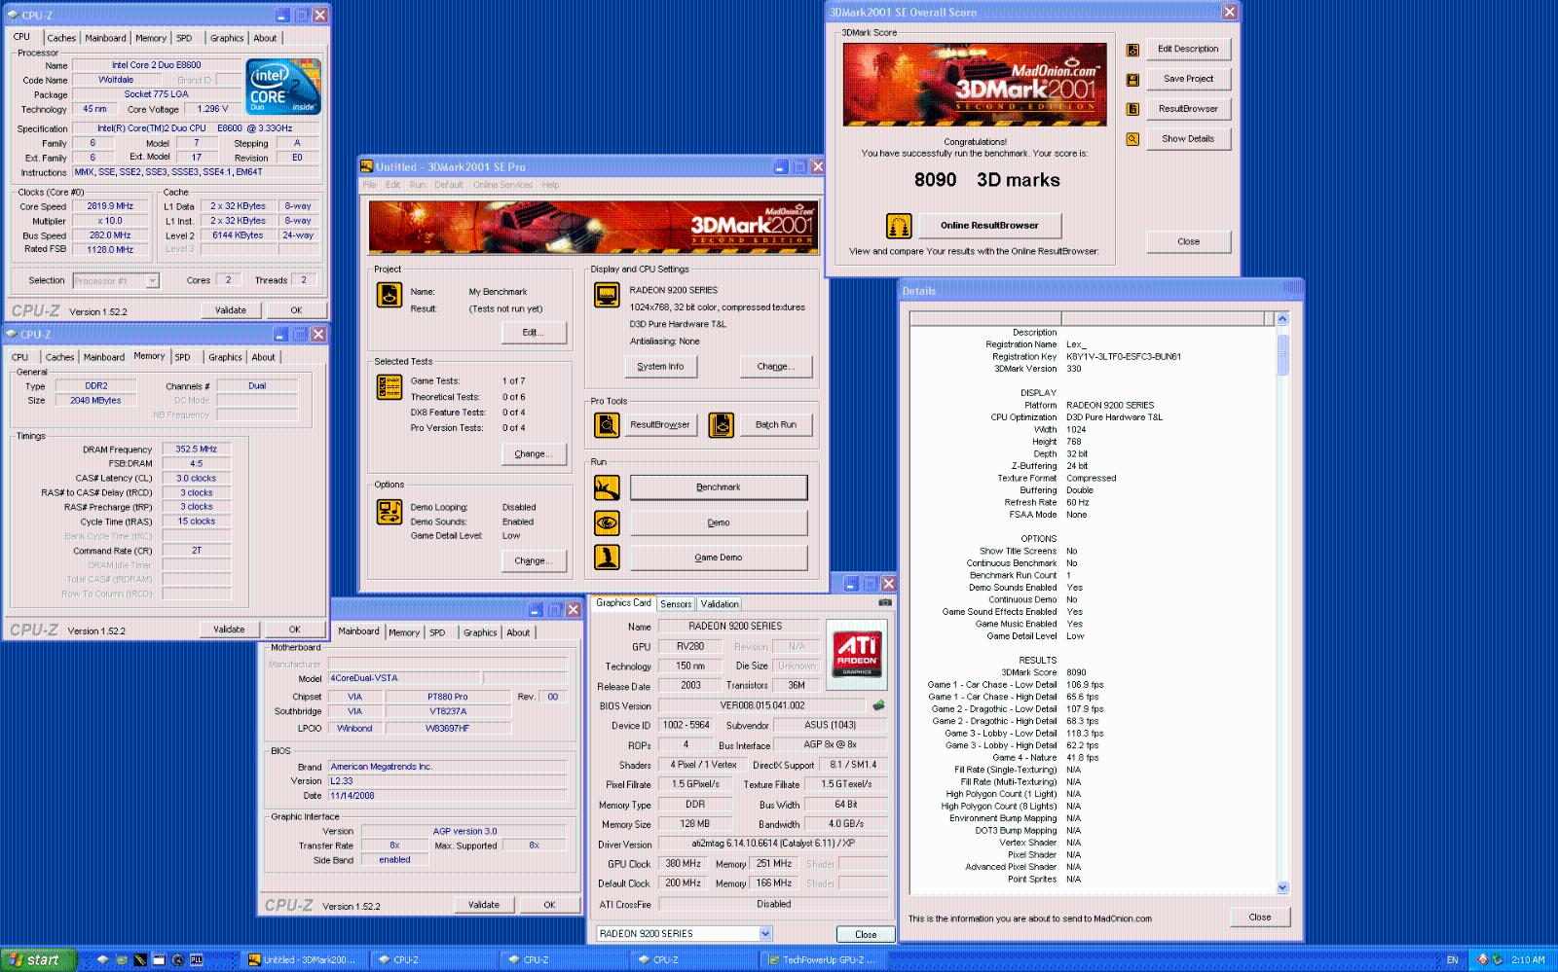
Task: Switch to the Sensors tab in GPU-Z
Action: (676, 604)
